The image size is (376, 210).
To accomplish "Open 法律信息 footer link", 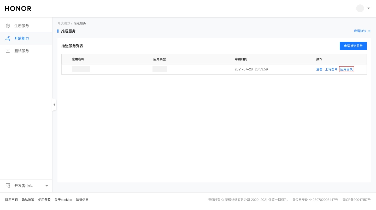I will pyautogui.click(x=82, y=200).
